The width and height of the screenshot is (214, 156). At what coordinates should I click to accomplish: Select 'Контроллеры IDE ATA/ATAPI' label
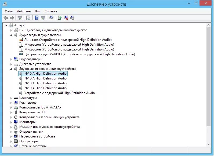(41, 107)
